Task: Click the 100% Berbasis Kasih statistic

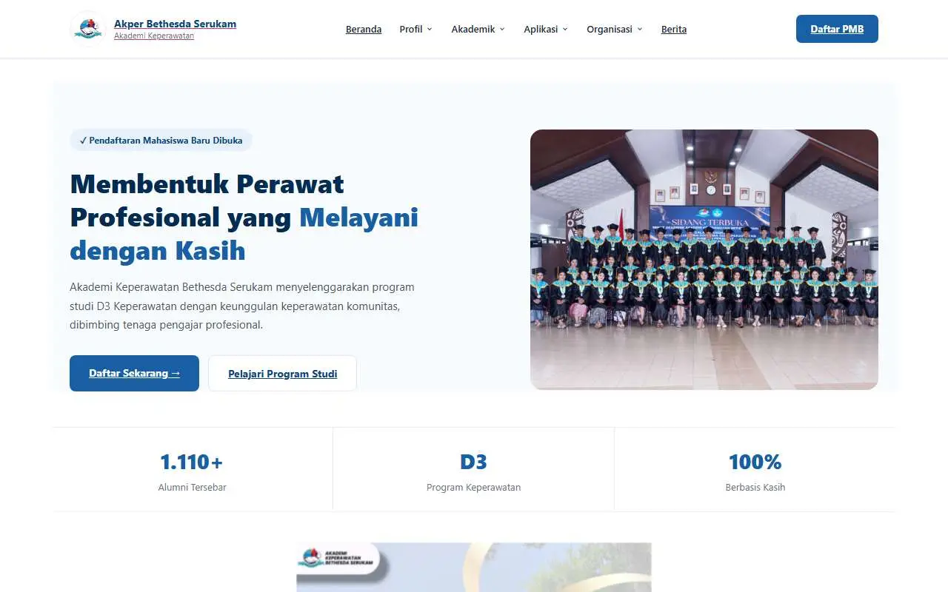Action: (x=755, y=470)
